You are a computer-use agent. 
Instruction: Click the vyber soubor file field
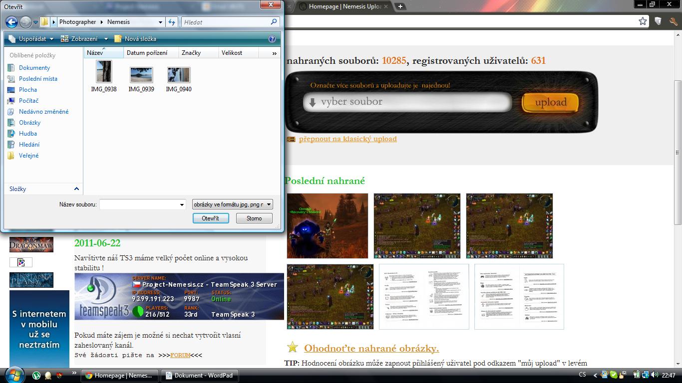tap(407, 102)
